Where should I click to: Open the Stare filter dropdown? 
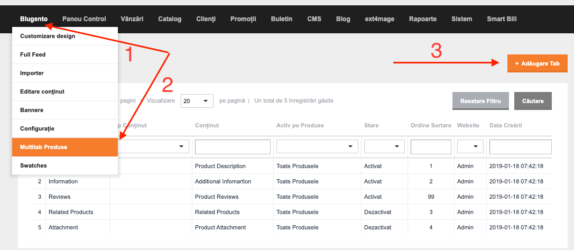(384, 146)
